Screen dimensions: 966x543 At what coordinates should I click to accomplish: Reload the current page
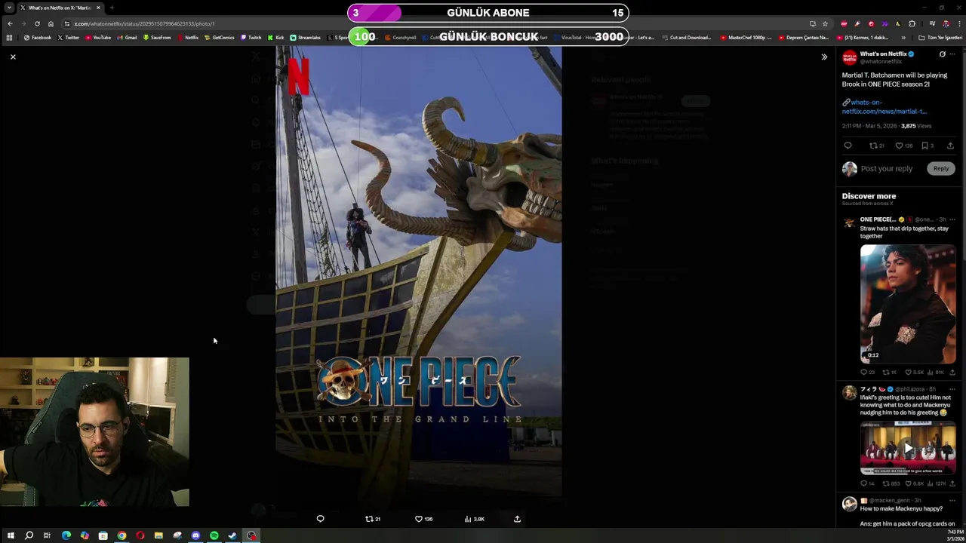point(37,23)
